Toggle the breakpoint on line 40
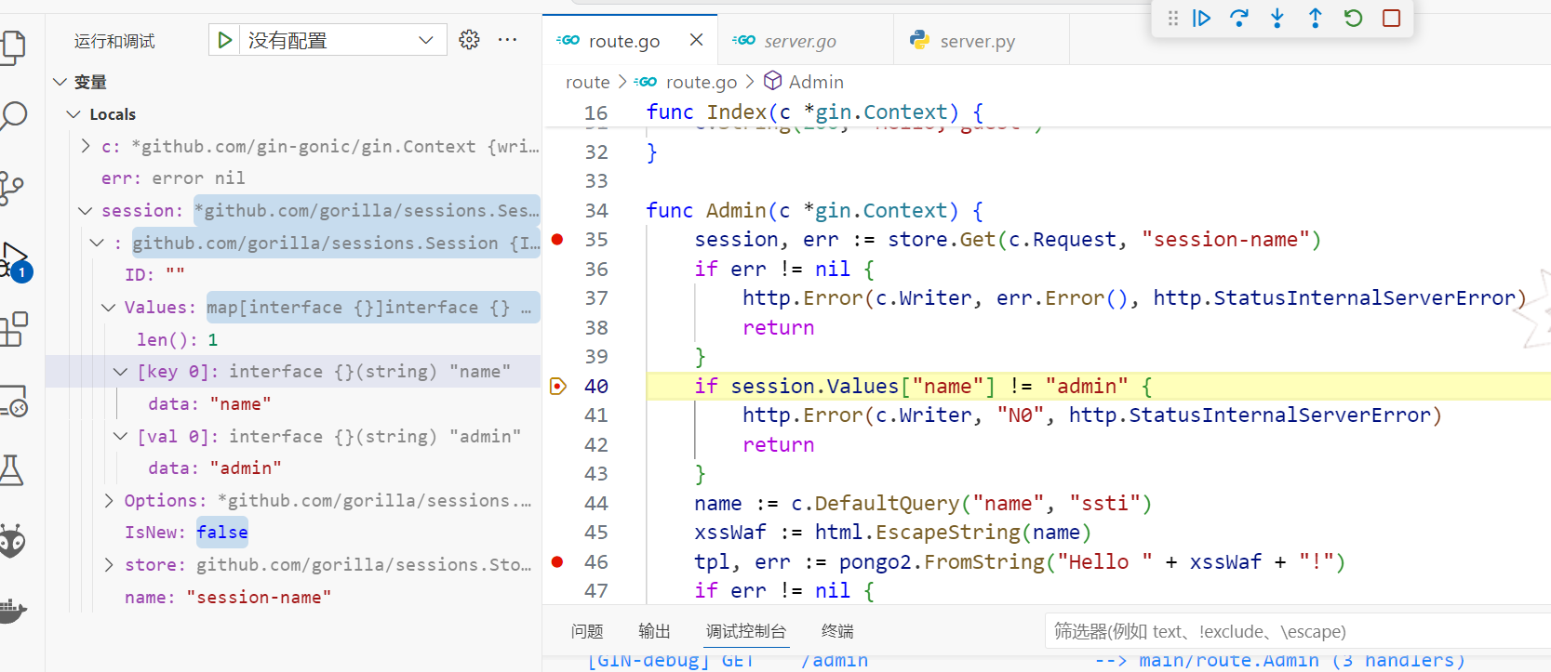 coord(557,387)
